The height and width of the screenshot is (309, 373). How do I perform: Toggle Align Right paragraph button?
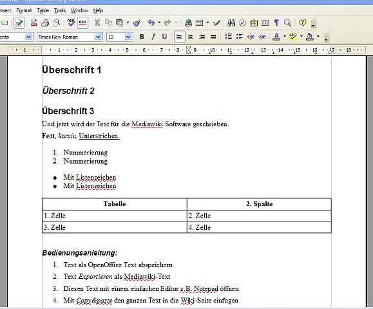(202, 37)
